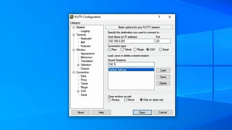Open the Data settings category

click(83, 76)
